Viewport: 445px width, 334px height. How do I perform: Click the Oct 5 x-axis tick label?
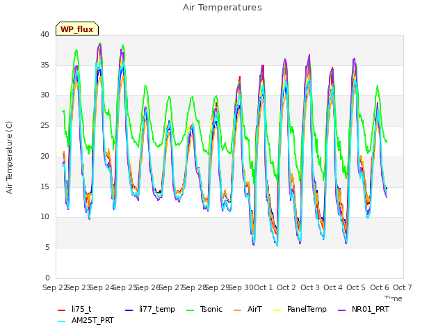(x=356, y=287)
